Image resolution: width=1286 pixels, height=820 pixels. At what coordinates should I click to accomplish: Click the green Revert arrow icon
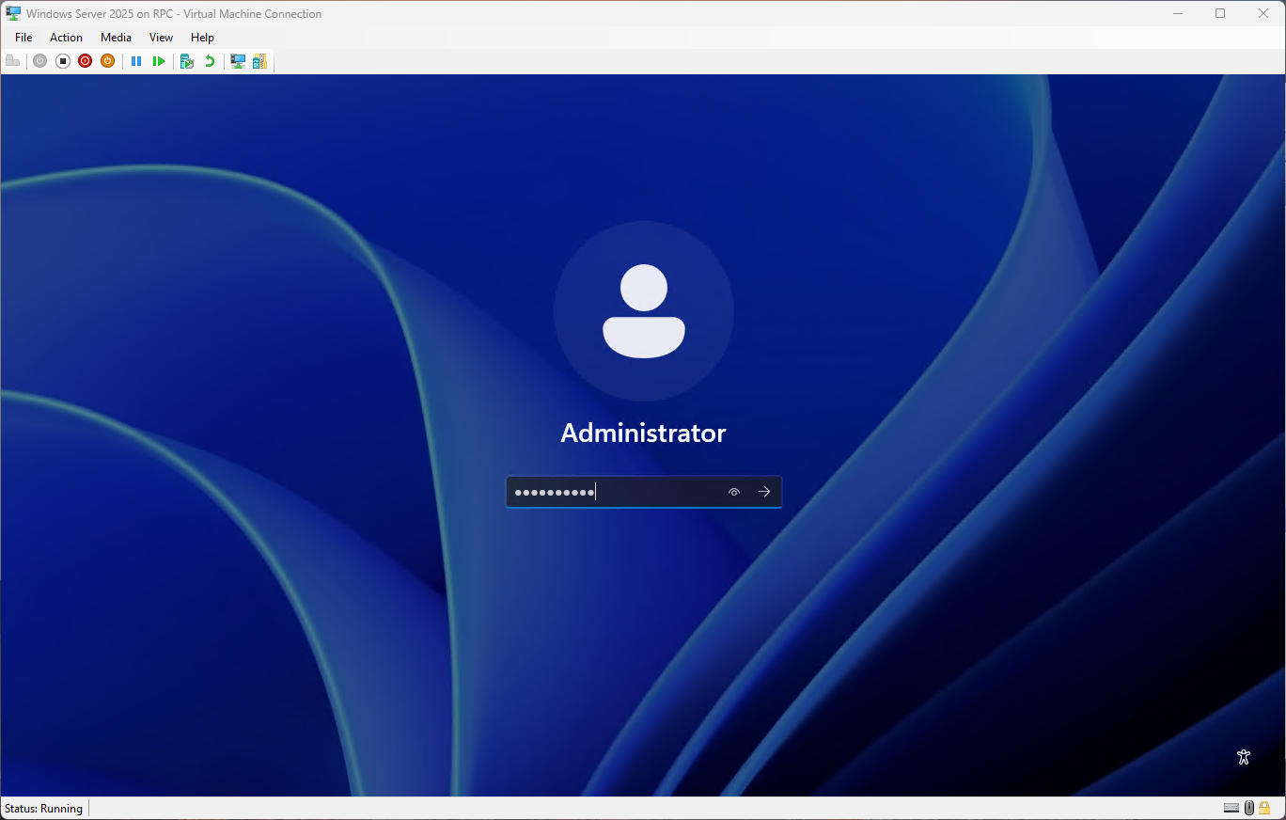coord(210,61)
